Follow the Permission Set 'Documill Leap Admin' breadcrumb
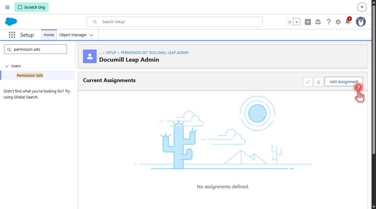376x209 pixels. (155, 52)
